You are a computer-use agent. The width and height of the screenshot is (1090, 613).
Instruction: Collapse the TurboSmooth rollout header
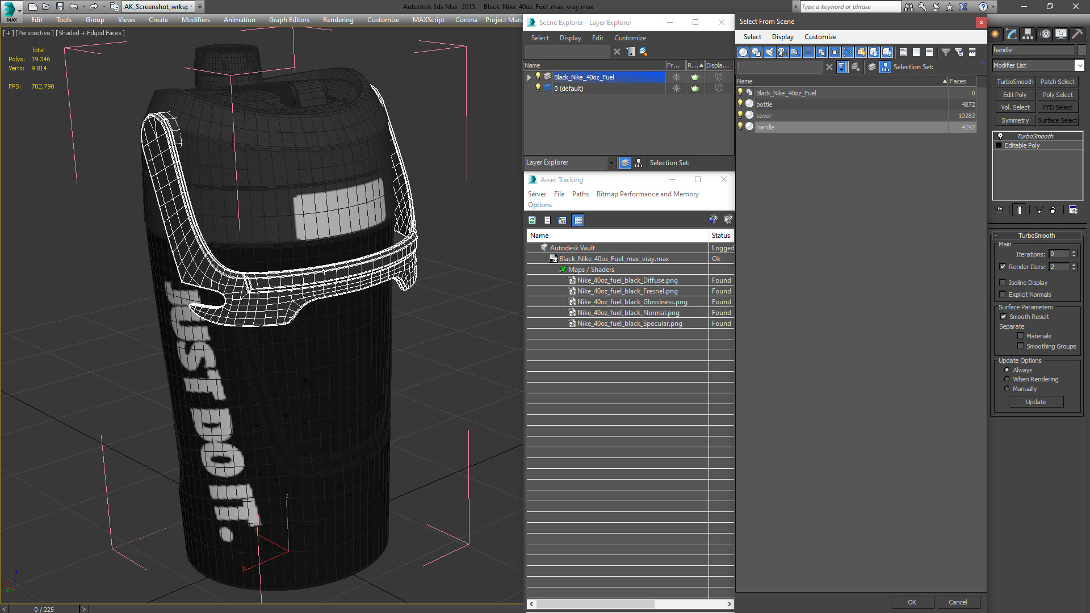(x=1037, y=236)
